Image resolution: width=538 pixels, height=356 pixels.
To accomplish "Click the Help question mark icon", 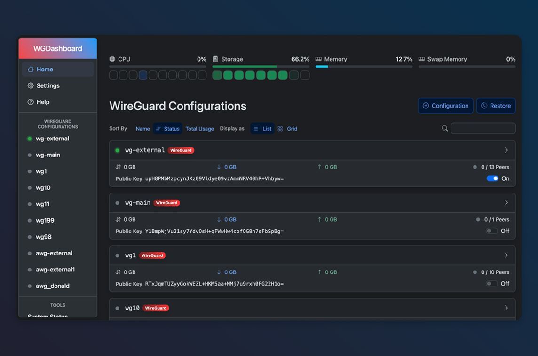I will point(31,102).
